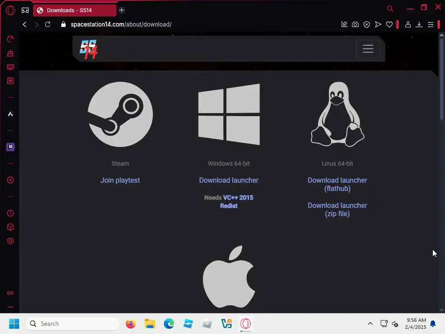The height and width of the screenshot is (334, 445).
Task: Open History clock icon in sidebar
Action: pos(10,213)
